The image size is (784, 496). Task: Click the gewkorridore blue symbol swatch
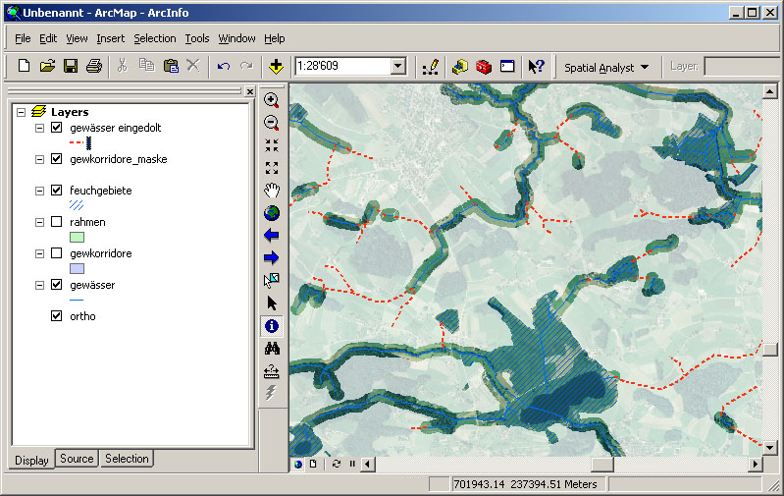coord(78,268)
